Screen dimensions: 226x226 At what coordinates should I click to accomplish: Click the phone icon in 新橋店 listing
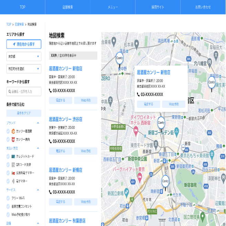click(x=50, y=192)
